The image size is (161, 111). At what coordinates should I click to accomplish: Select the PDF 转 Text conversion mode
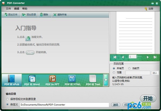[x=93, y=80]
